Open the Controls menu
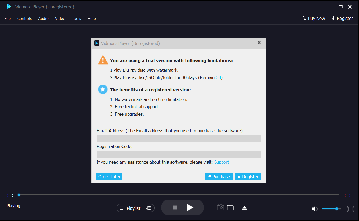Viewport: 359px width, 221px height. [x=25, y=19]
